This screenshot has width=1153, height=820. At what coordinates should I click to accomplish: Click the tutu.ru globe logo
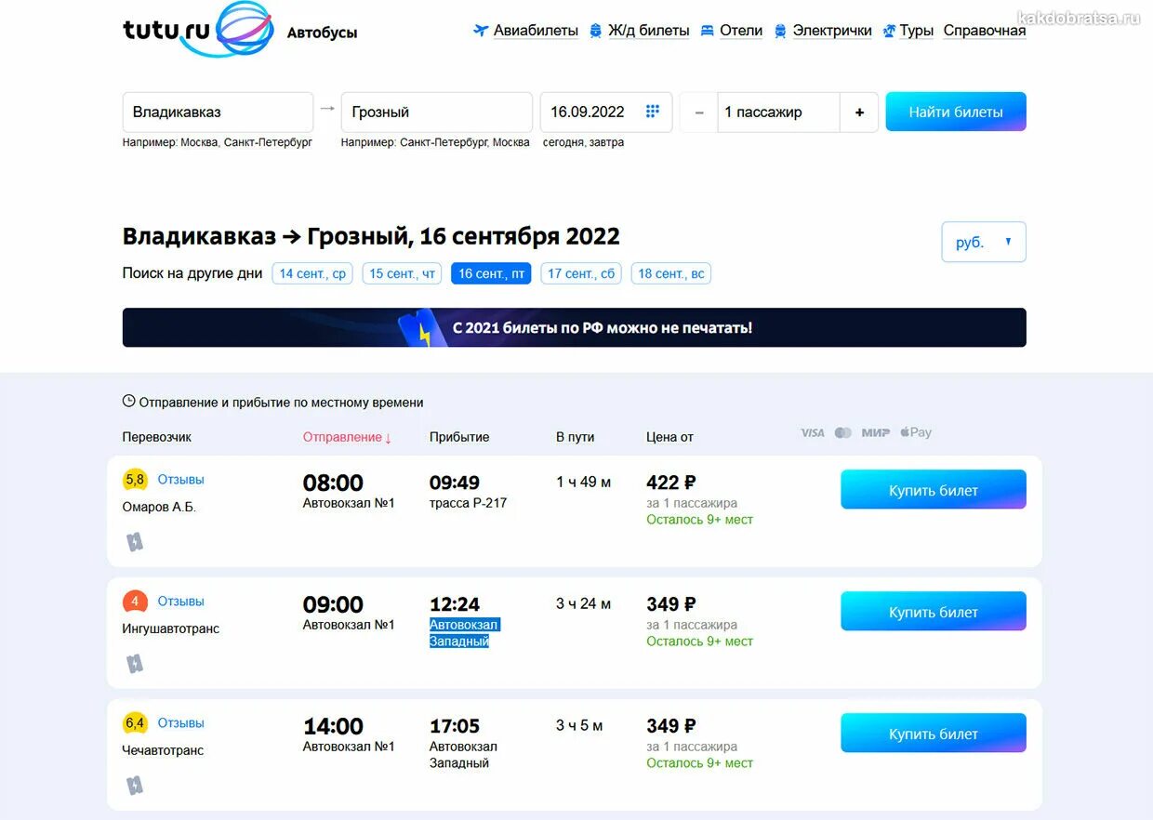[x=244, y=29]
